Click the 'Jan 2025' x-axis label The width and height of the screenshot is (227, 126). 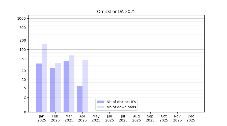click(x=42, y=118)
